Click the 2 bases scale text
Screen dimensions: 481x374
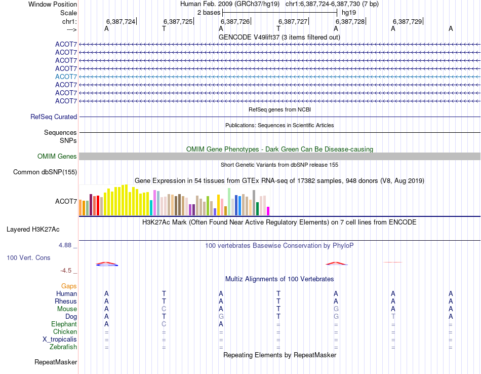(x=209, y=13)
